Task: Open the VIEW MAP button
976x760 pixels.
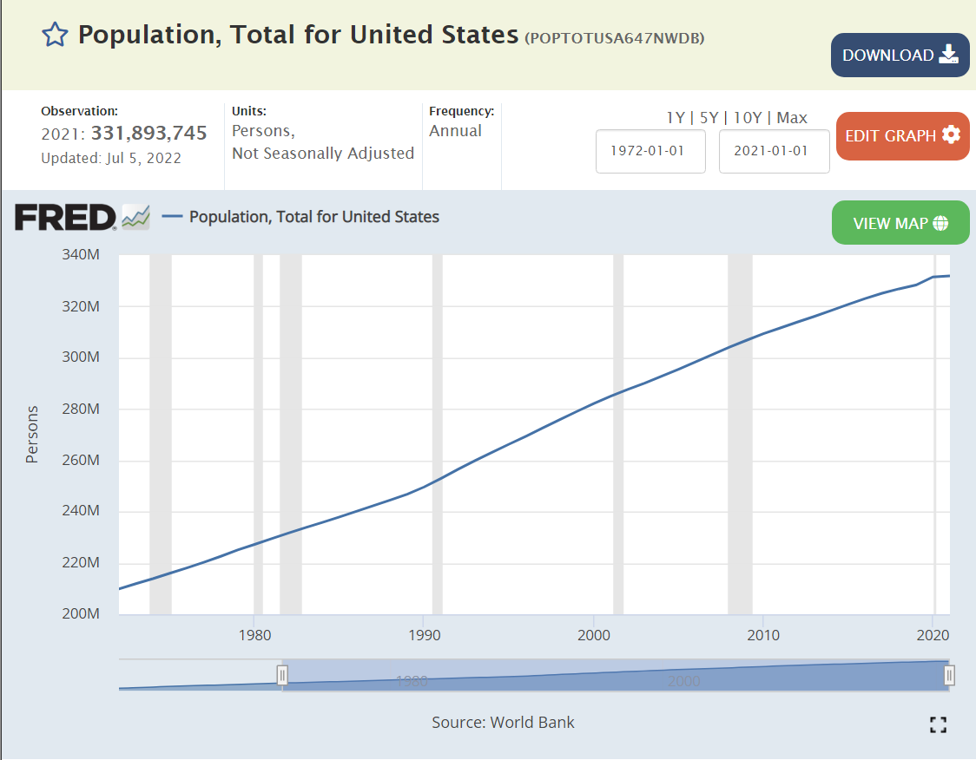Action: [900, 223]
